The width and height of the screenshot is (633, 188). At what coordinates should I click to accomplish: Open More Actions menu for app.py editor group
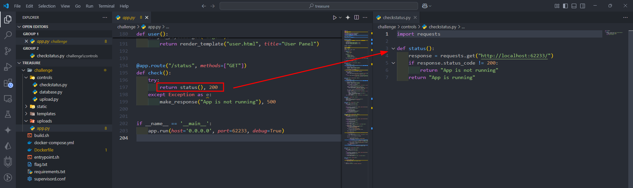(365, 17)
